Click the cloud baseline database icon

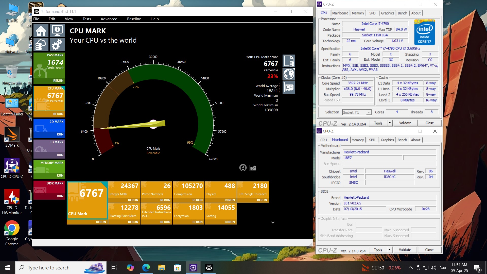[x=41, y=45]
